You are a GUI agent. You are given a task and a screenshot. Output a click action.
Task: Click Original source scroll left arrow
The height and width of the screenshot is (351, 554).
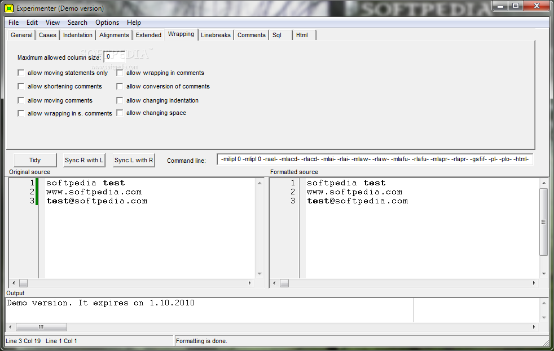point(14,283)
